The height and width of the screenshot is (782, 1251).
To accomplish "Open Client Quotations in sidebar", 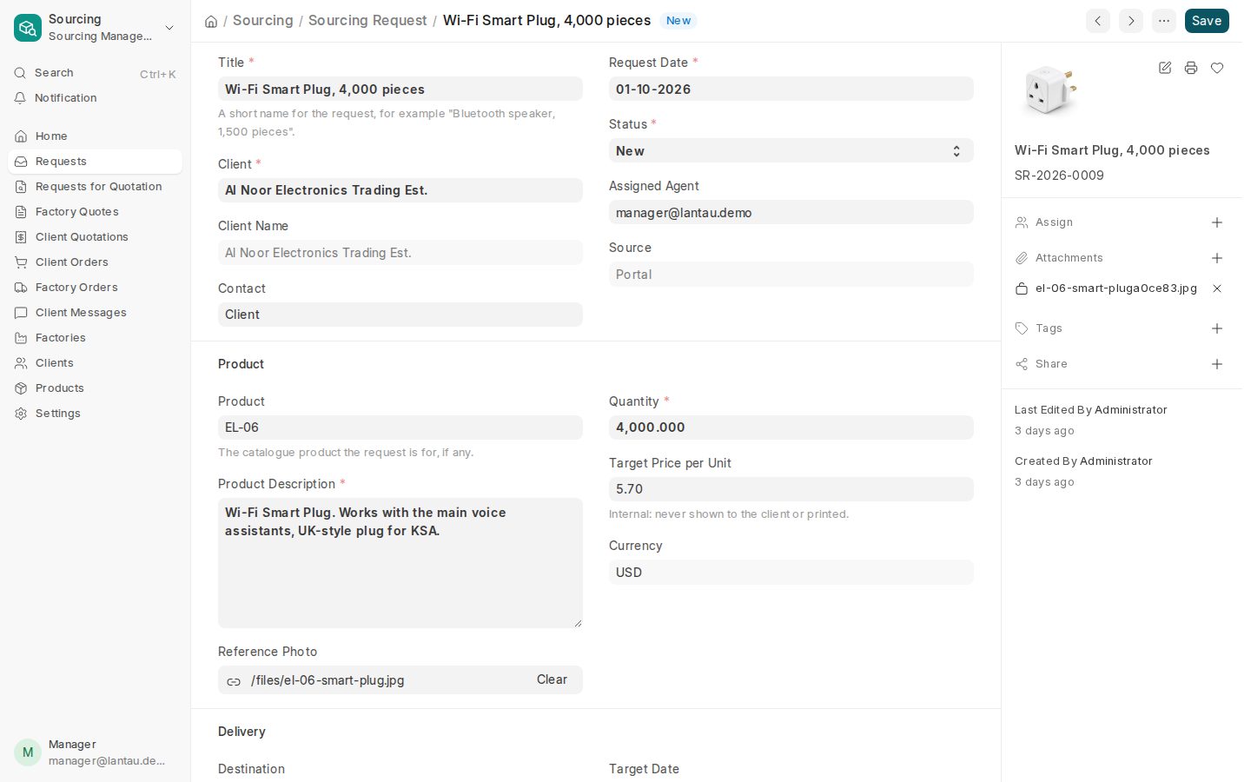I will point(96,237).
